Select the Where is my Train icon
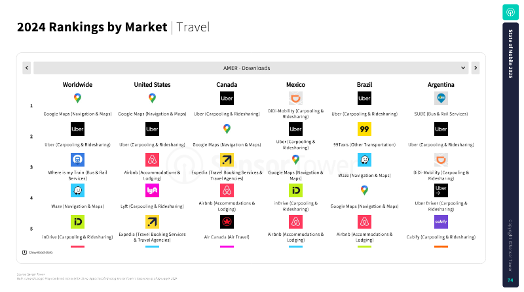The image size is (524, 292). click(77, 159)
